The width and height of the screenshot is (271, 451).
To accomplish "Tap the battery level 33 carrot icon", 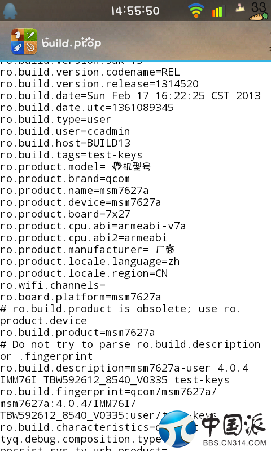I will [x=259, y=11].
